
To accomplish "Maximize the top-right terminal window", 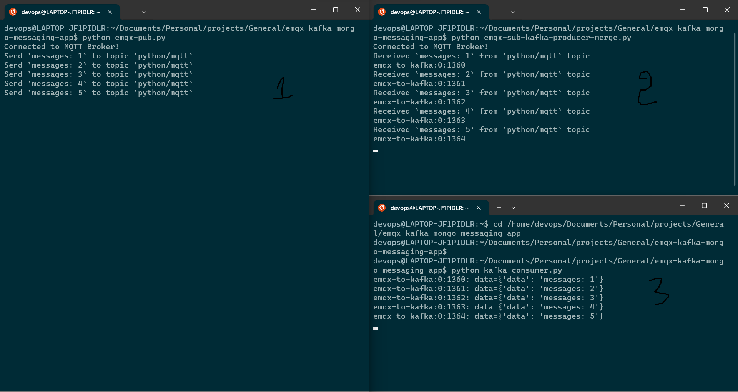I will point(705,10).
